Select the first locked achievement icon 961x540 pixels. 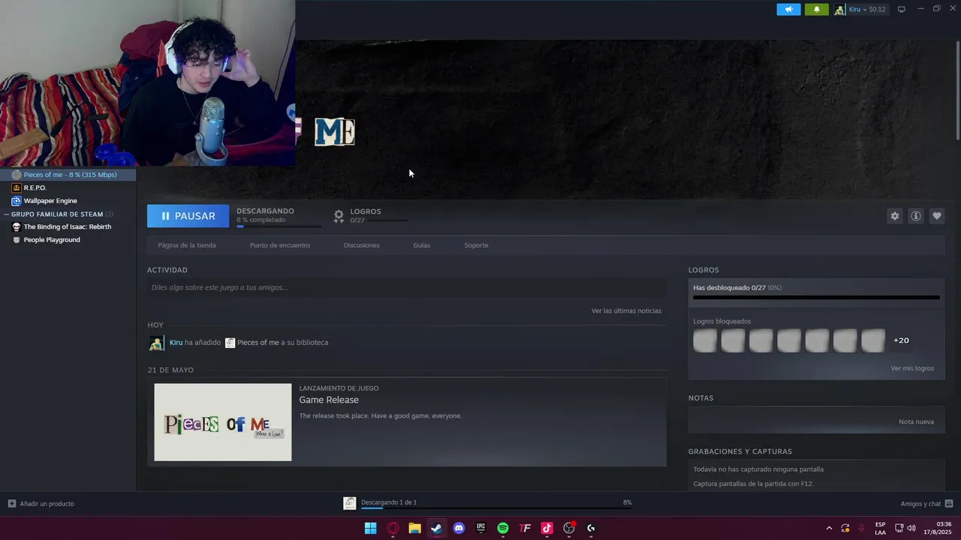(705, 340)
